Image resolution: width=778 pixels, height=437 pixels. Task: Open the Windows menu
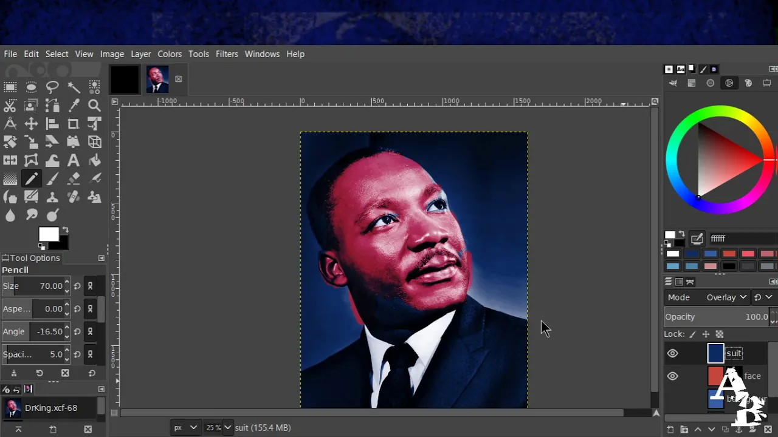click(x=262, y=54)
